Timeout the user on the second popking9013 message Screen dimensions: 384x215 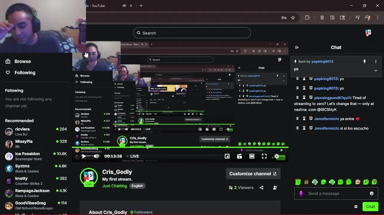click(x=304, y=88)
